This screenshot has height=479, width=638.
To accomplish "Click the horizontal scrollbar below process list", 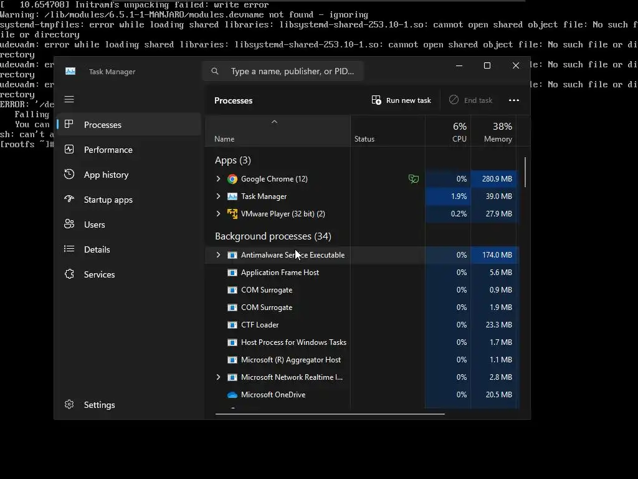I will point(330,414).
